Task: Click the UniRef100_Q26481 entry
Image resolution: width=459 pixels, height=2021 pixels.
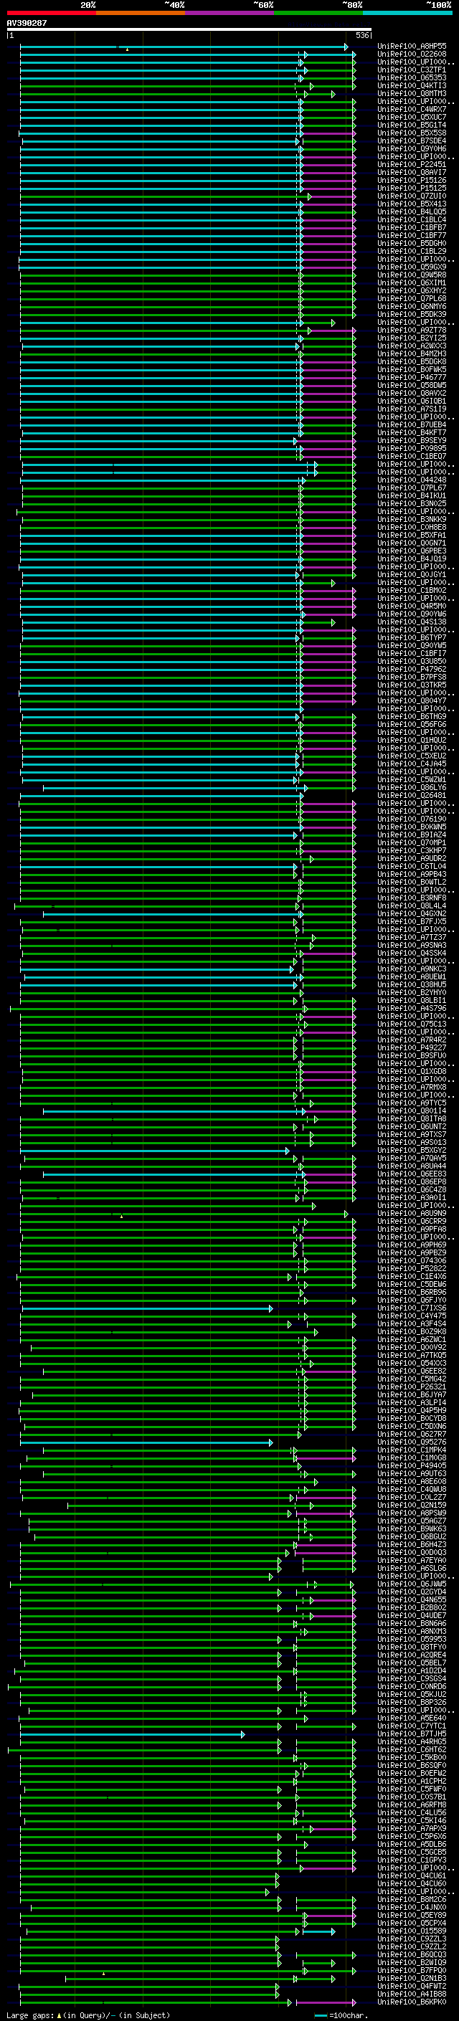Action: tap(412, 796)
